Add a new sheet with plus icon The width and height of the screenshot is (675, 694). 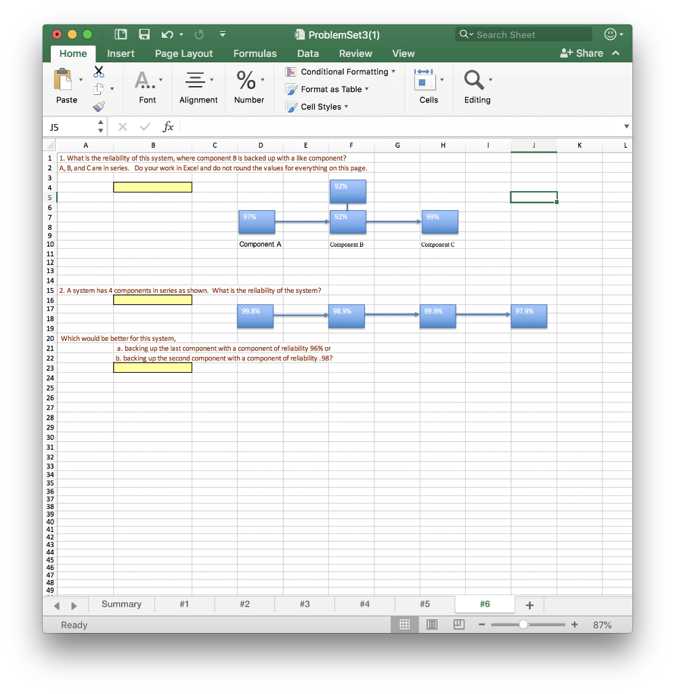(529, 605)
